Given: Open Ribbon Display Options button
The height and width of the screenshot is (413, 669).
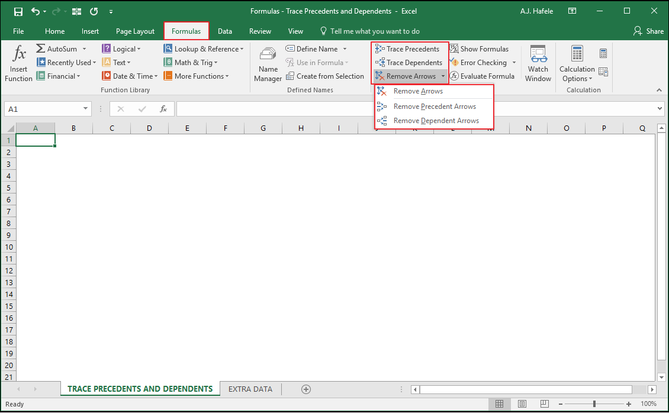Looking at the screenshot, I should pos(572,11).
